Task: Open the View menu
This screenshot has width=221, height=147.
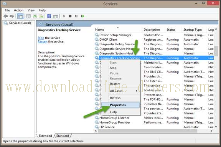Action: coord(31,10)
